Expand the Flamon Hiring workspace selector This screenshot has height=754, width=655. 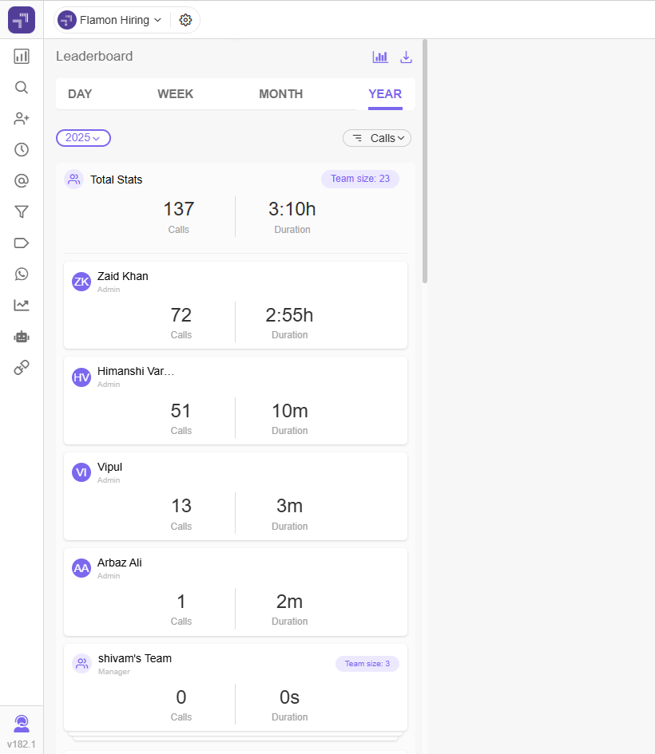[x=109, y=20]
